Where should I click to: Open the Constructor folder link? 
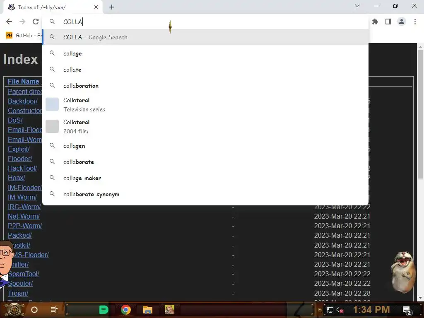[x=25, y=111]
